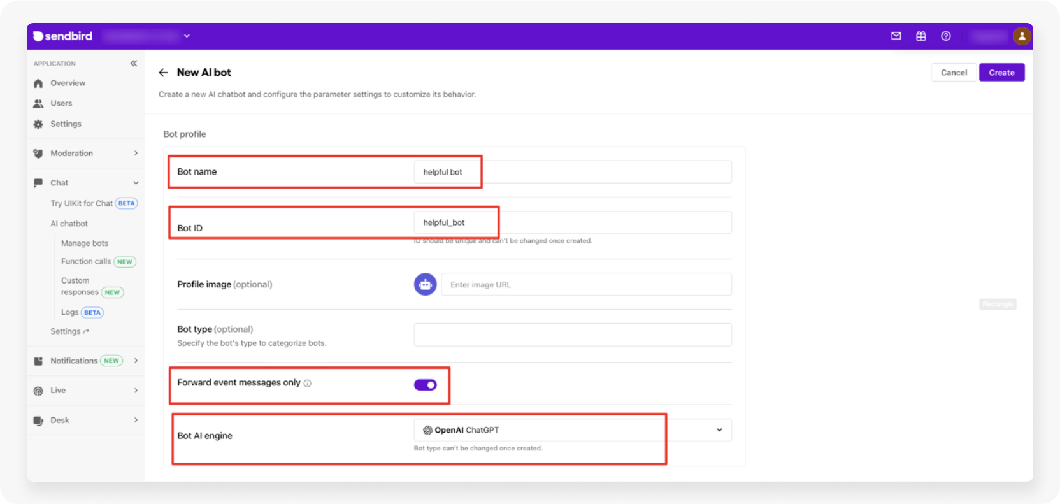Click the back arrow beside New AI bot

coord(164,73)
